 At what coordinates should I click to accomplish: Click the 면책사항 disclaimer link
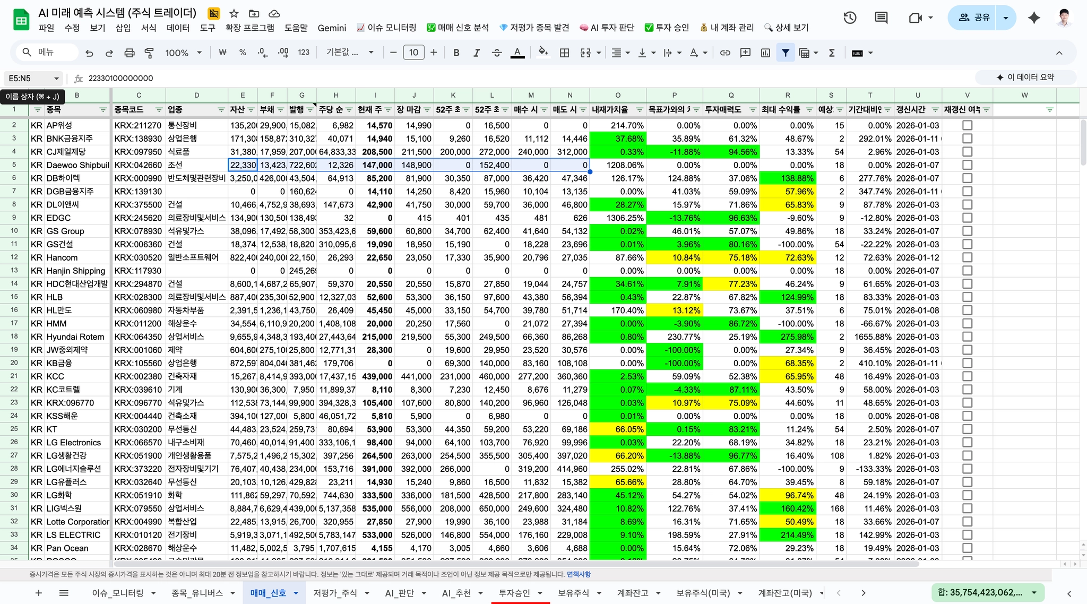[578, 574]
